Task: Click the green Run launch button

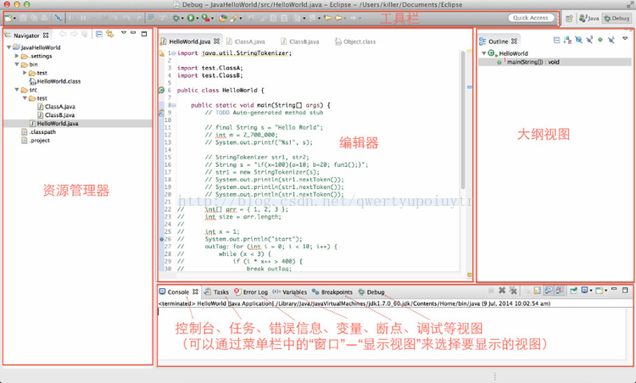Action: click(191, 19)
